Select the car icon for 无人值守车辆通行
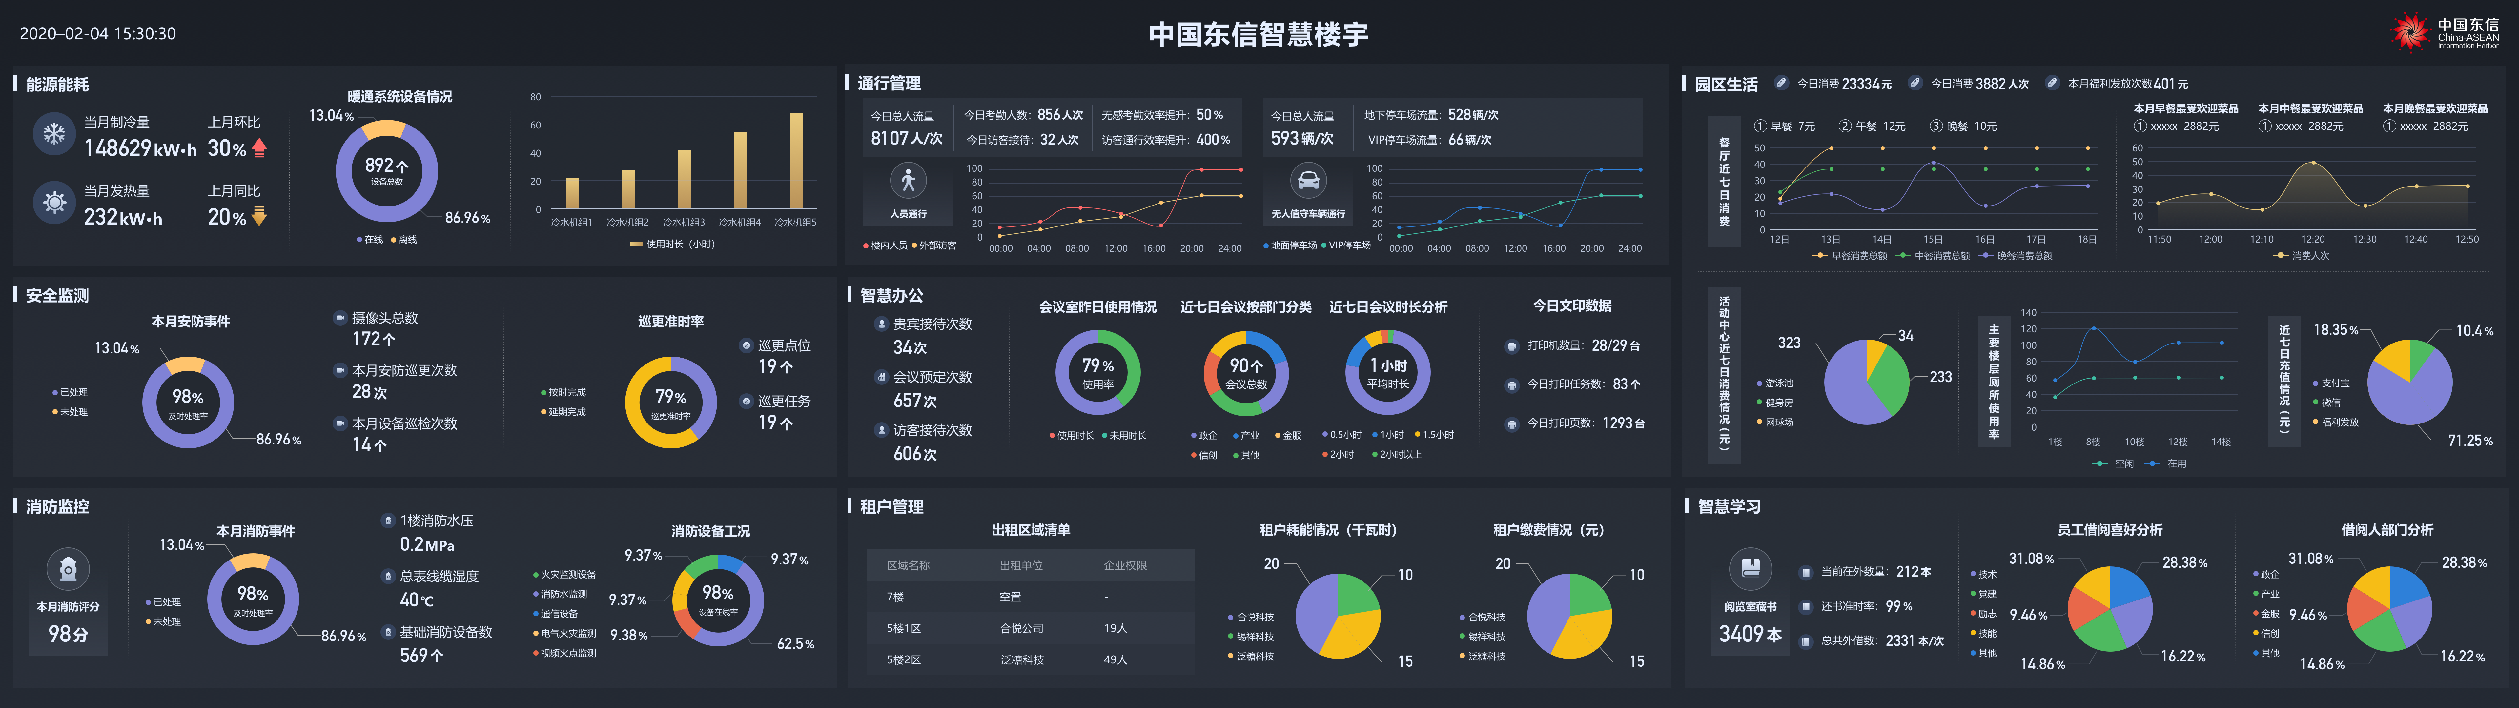 pos(1308,181)
